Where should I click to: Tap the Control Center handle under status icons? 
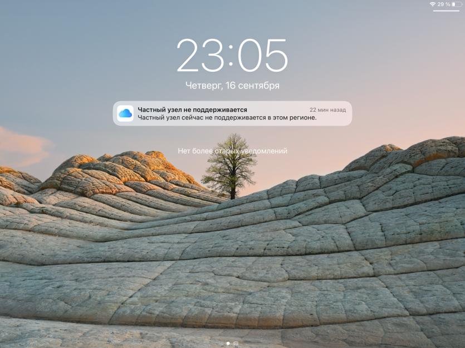tap(446, 11)
